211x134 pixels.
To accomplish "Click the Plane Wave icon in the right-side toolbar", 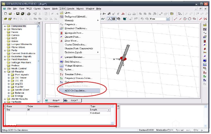I will pos(205,49).
